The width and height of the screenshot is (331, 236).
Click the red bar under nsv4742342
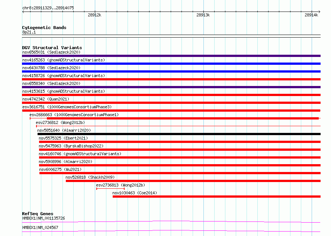(171, 103)
